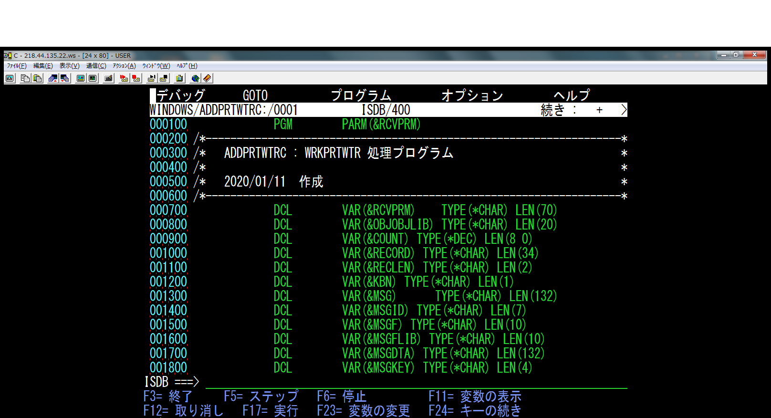Click the Send File to Host icon
The image size is (771, 418).
pyautogui.click(x=53, y=78)
